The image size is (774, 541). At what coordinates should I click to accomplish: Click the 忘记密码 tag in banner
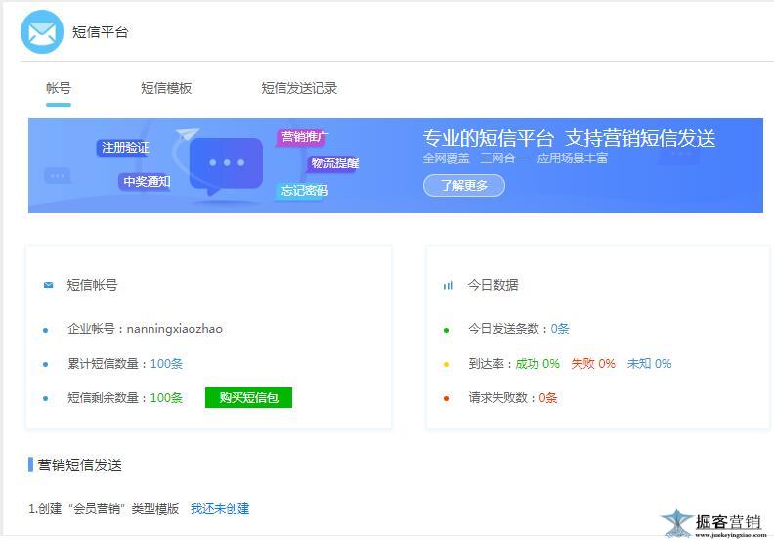click(x=304, y=191)
